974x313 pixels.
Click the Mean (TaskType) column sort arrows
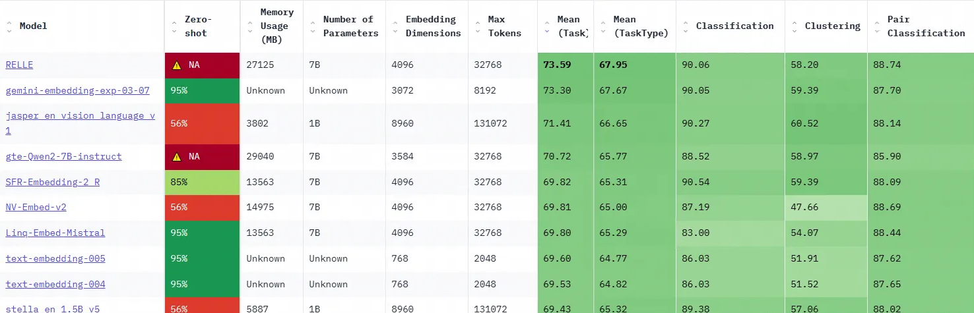[x=603, y=26]
